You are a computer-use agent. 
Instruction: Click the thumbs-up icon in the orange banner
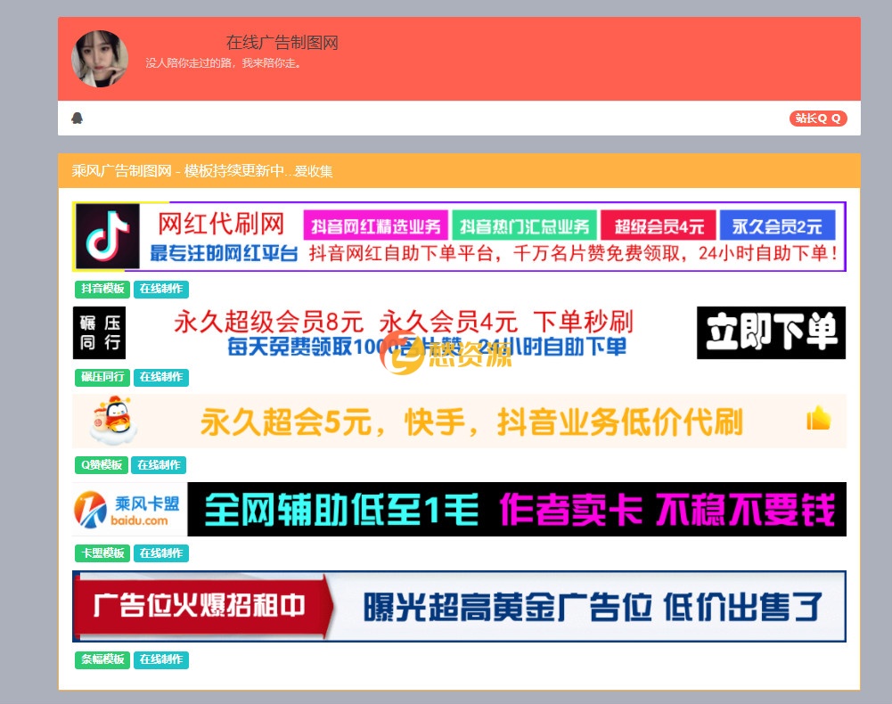818,419
